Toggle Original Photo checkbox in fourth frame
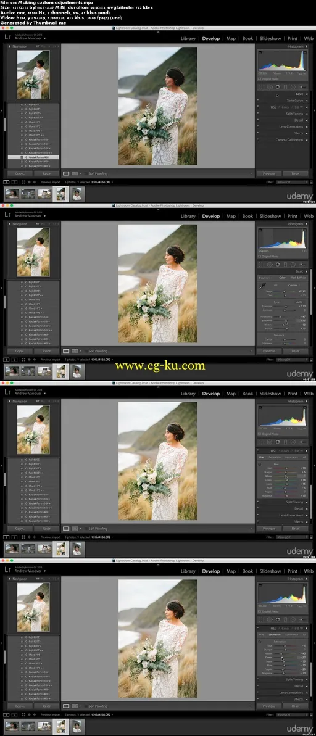 tap(259, 611)
